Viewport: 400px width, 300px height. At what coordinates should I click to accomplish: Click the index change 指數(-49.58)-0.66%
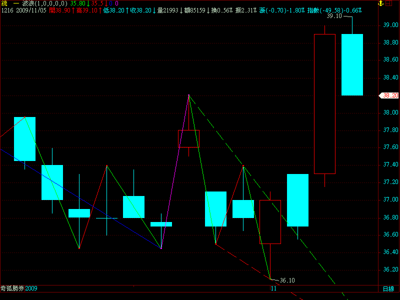[x=334, y=10]
